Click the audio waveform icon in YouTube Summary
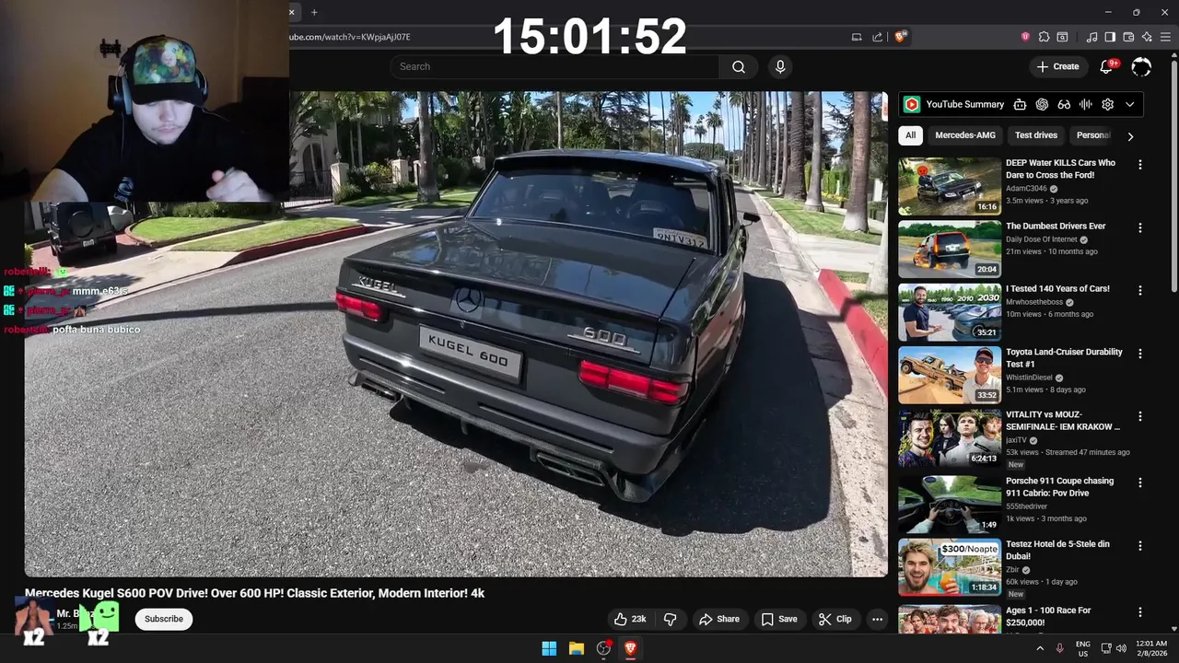Image resolution: width=1179 pixels, height=663 pixels. coord(1086,104)
